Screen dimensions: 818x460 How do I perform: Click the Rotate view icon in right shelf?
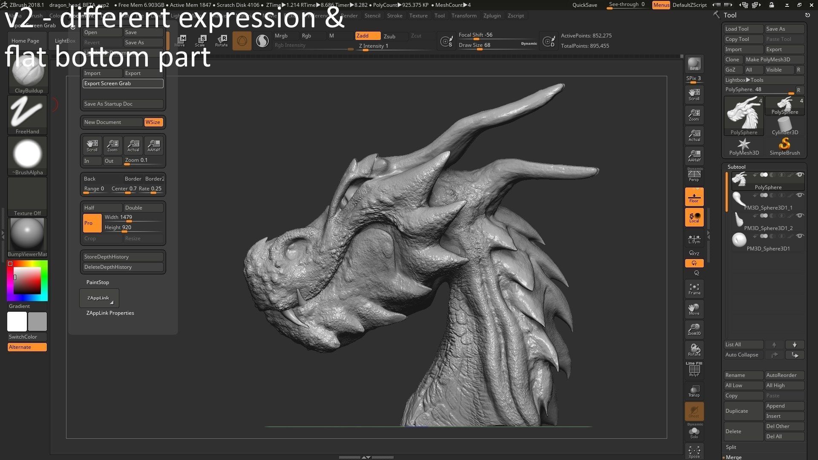point(694,350)
